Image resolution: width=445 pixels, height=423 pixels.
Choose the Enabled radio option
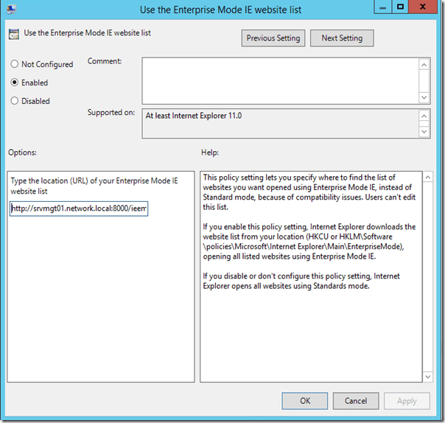pos(15,83)
